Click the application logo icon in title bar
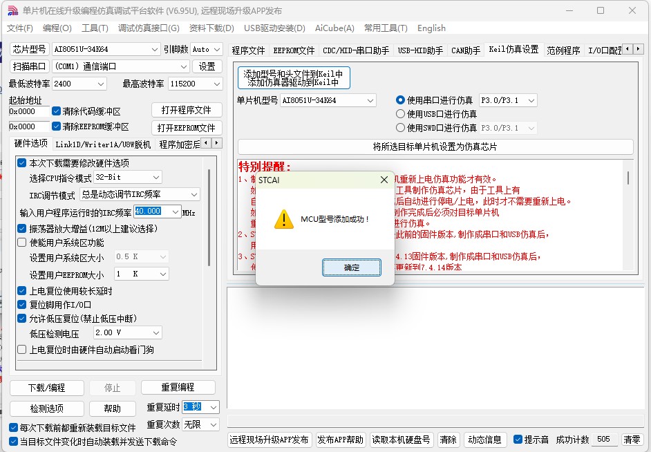This screenshot has height=452, width=651. [x=13, y=10]
